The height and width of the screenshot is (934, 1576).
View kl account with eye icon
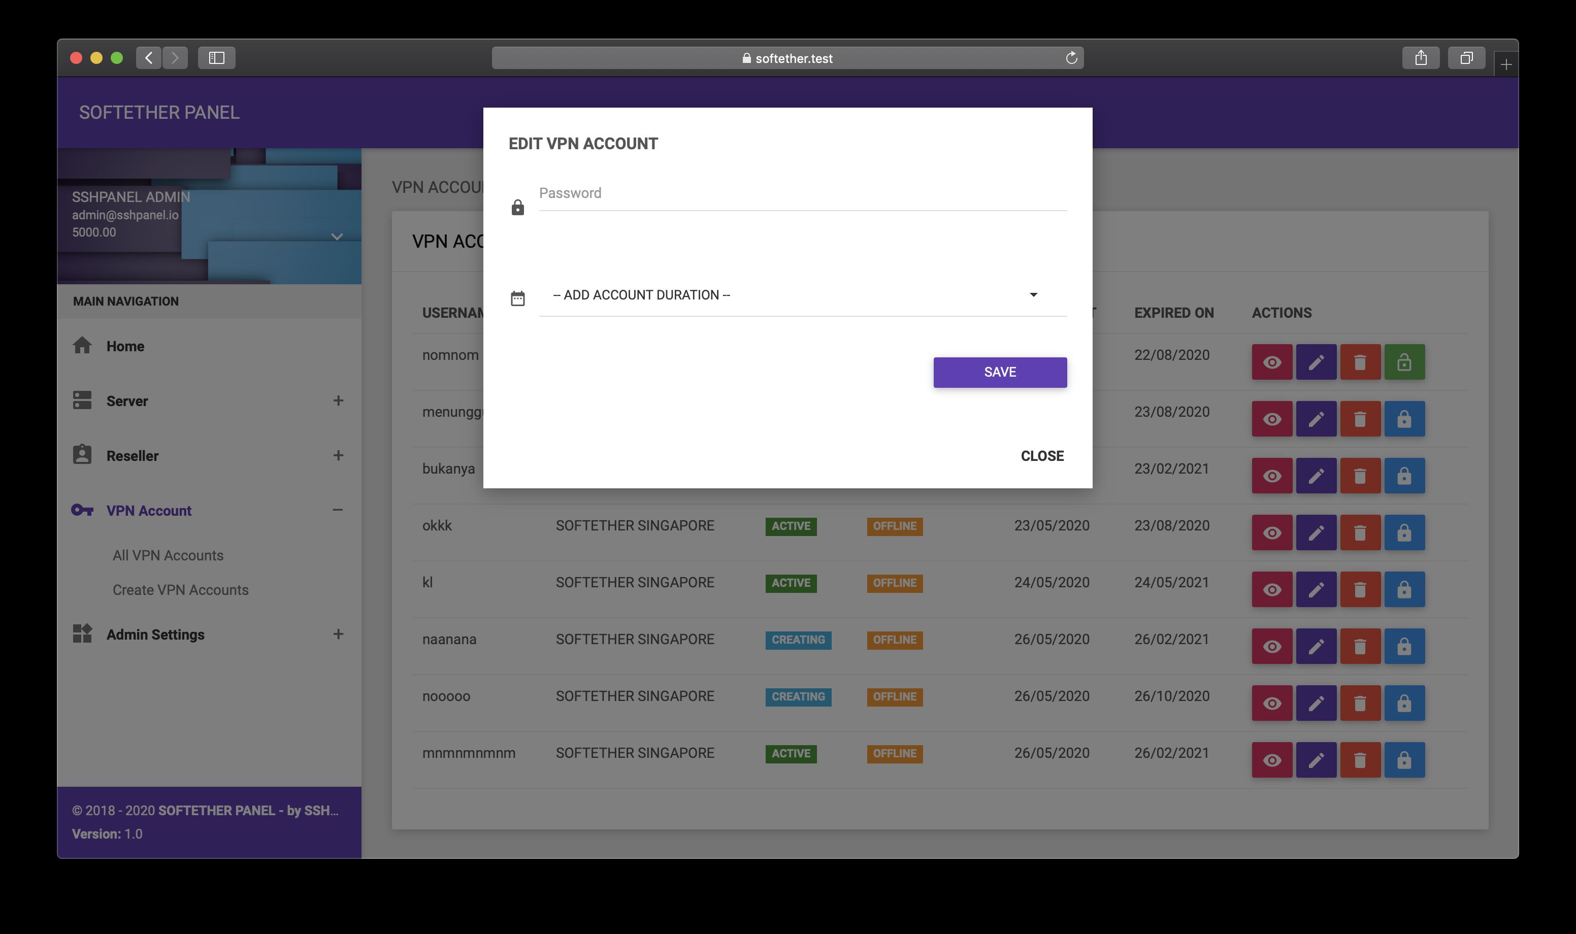1271,589
